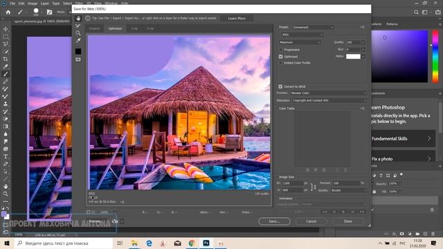This screenshot has height=249, width=443.
Task: Click lock all icon in Layers panel
Action: pyautogui.click(x=374, y=192)
